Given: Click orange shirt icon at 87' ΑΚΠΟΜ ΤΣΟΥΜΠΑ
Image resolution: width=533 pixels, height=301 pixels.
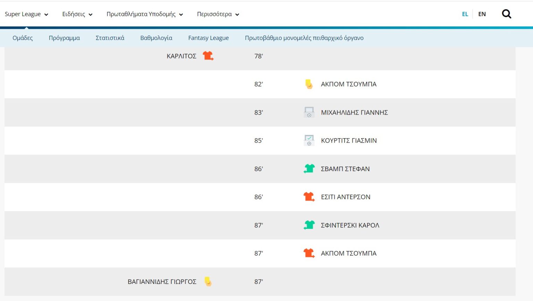Looking at the screenshot, I should click(x=309, y=253).
